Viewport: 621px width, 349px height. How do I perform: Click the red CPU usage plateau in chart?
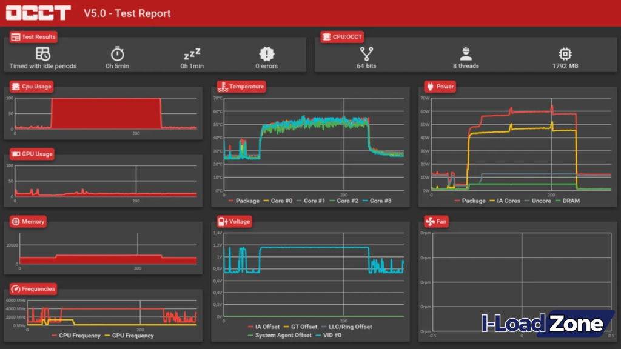pos(106,113)
